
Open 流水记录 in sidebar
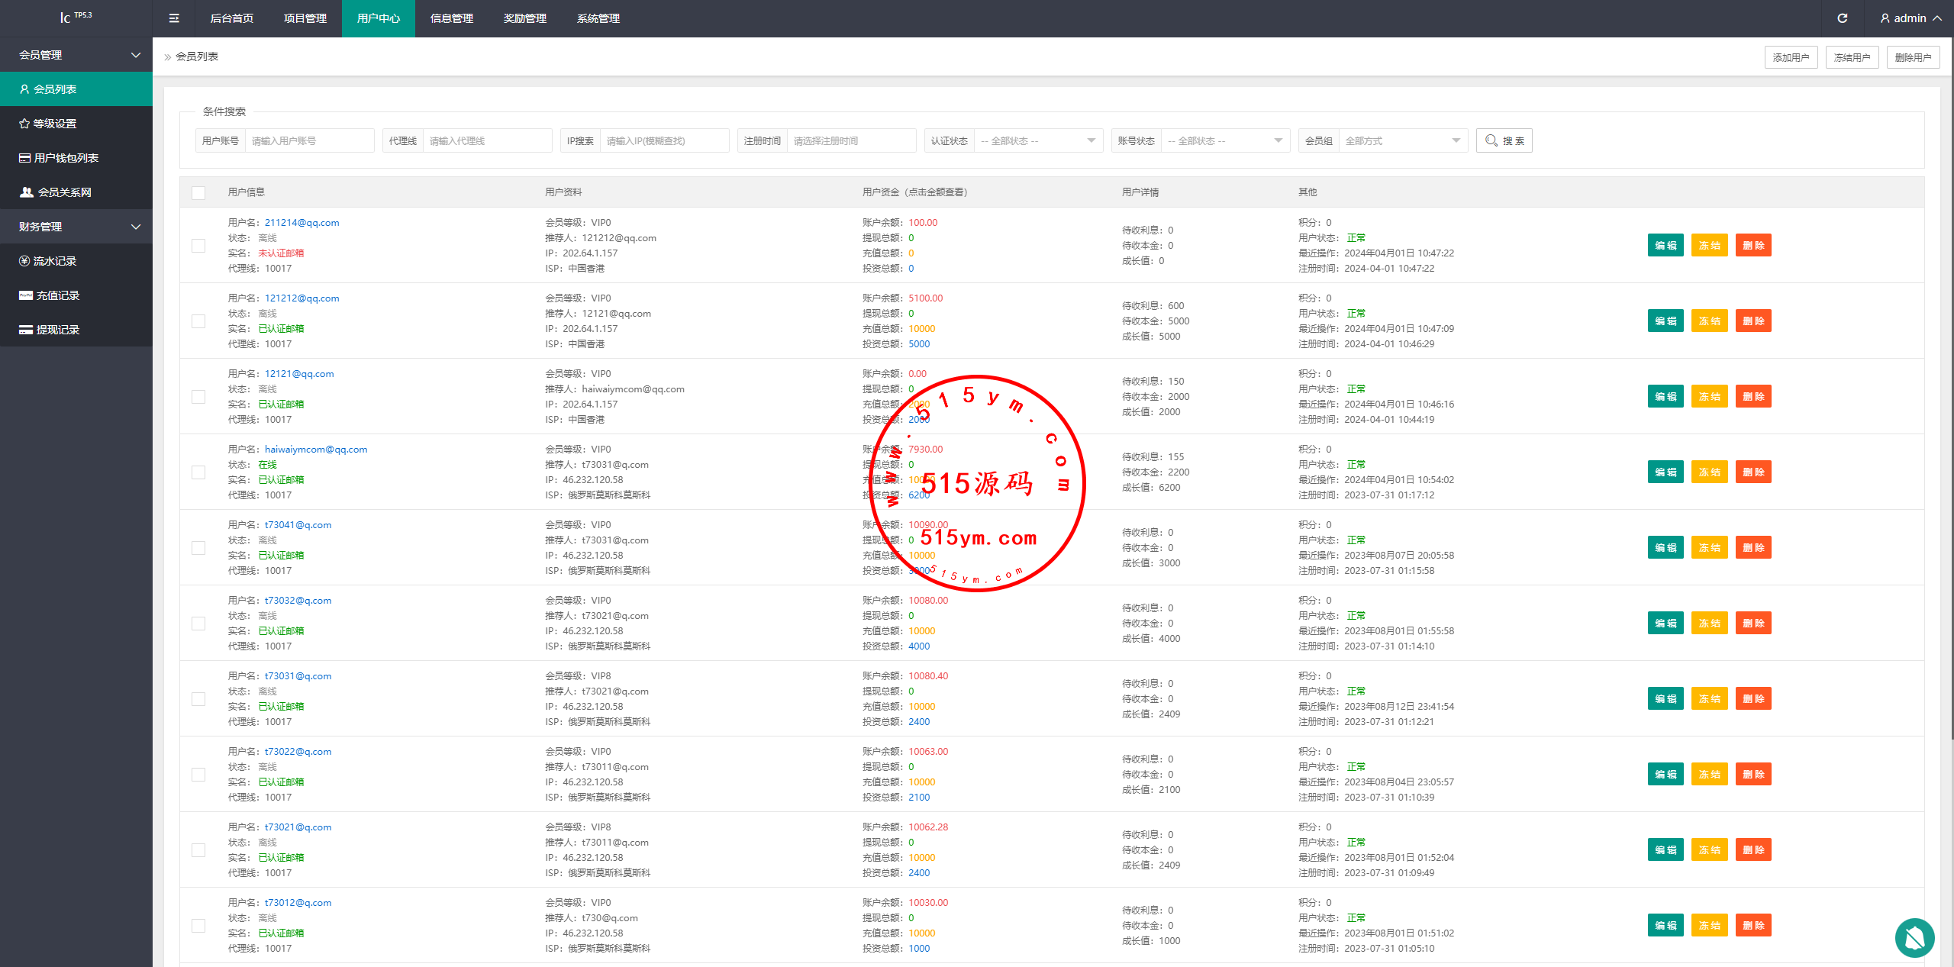pyautogui.click(x=54, y=261)
